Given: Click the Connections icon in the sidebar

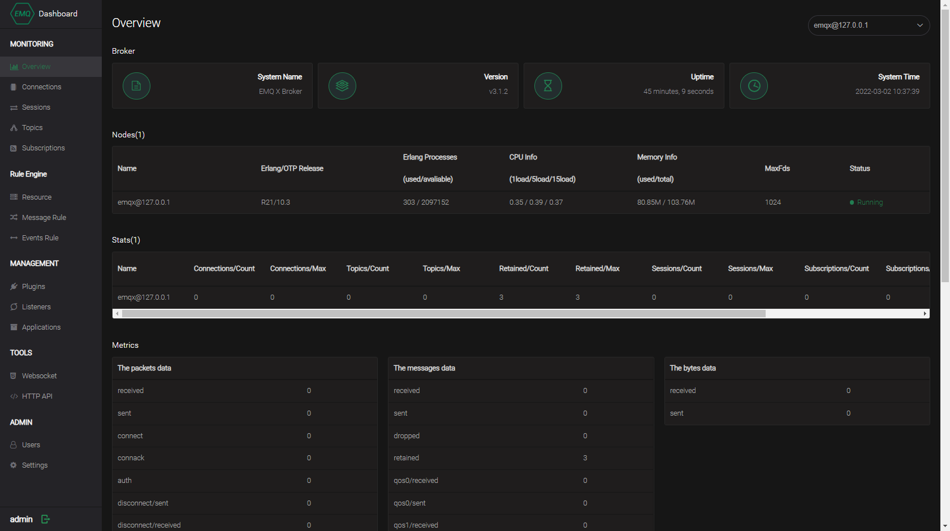Looking at the screenshot, I should [13, 87].
